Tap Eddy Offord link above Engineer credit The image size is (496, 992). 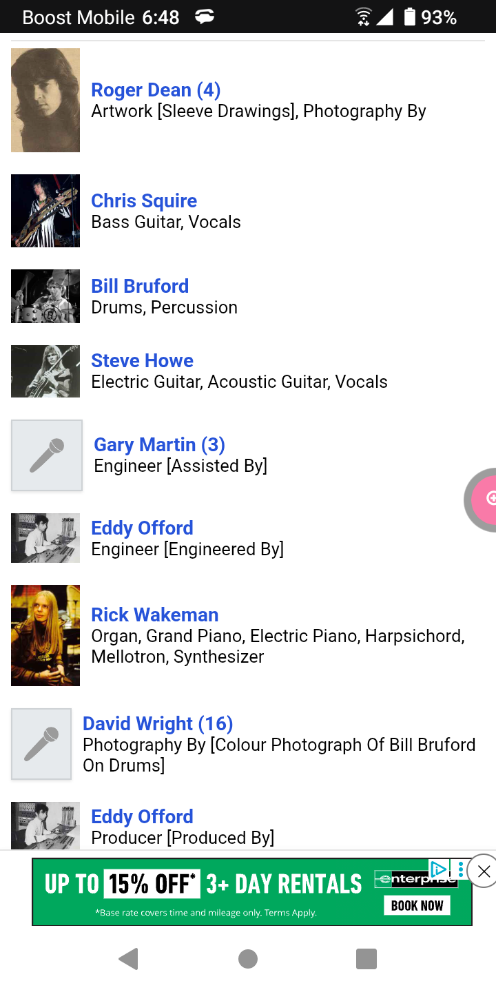142,528
